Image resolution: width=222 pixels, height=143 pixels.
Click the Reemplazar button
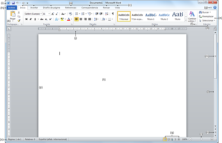(x=206, y=17)
